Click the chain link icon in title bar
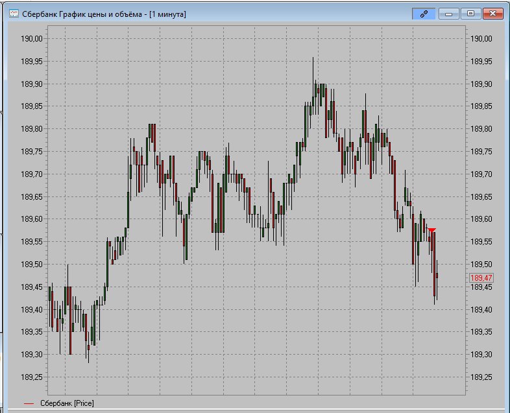 (424, 14)
